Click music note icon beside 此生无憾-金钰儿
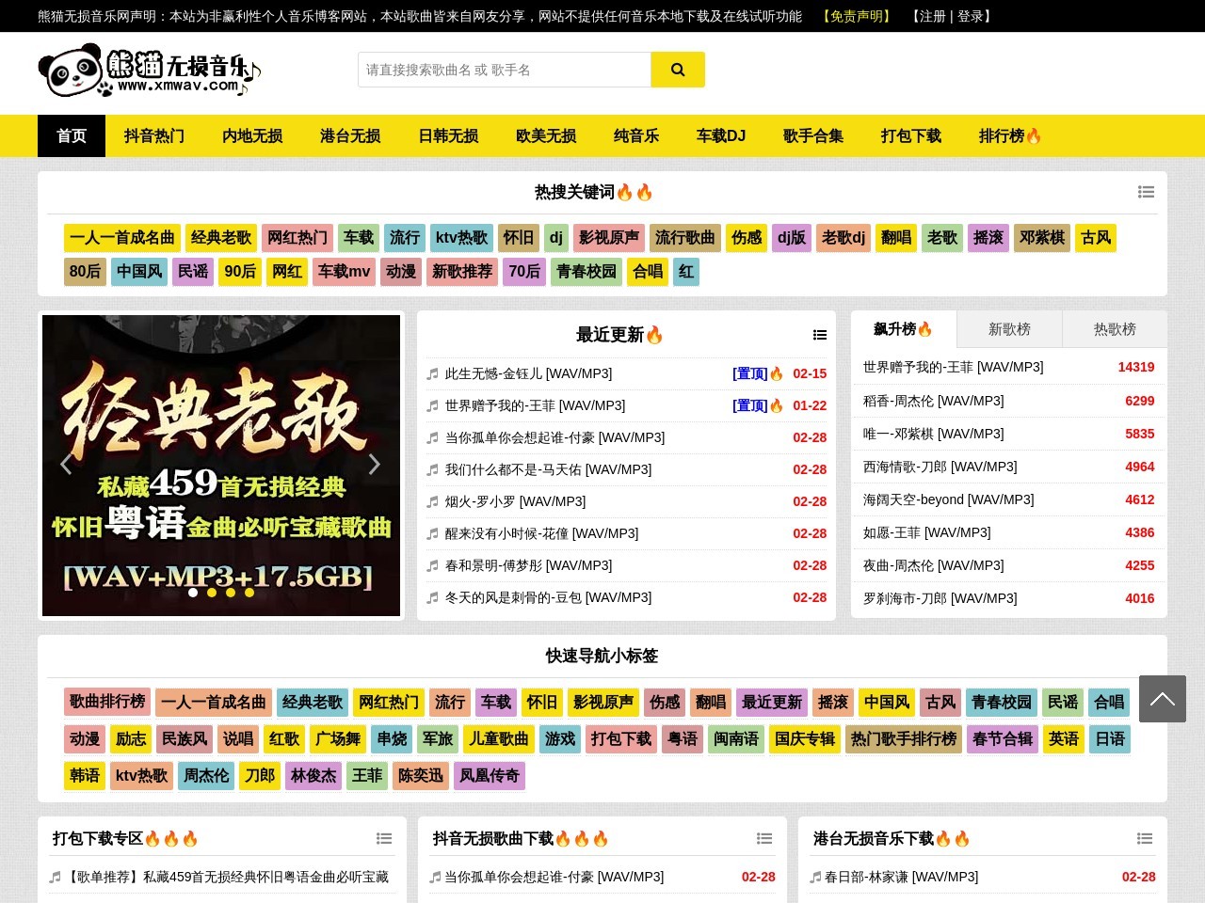 click(x=433, y=374)
